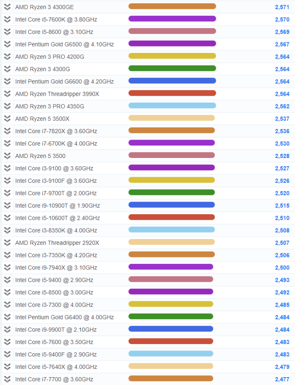The width and height of the screenshot is (295, 385).
Task: Open Intel Core i5-7640X @ 4.00GHz link
Action: point(56,367)
